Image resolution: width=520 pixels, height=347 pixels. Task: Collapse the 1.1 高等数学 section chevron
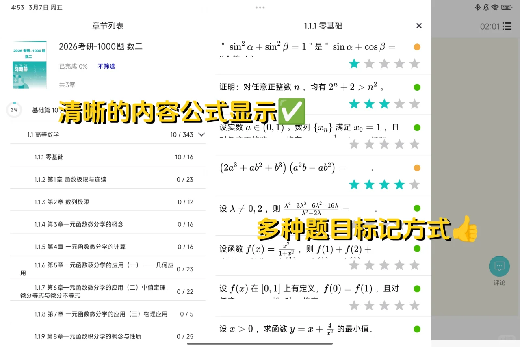(201, 134)
